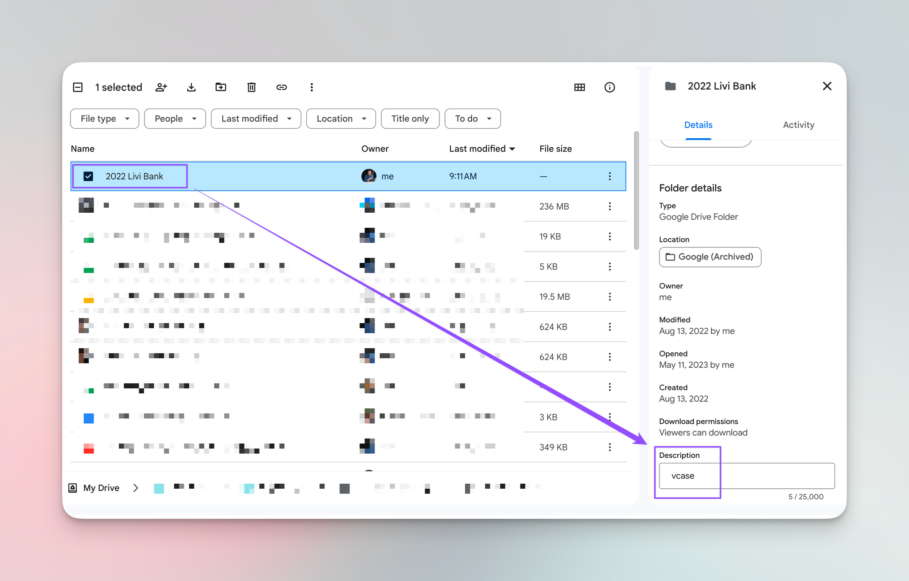909x581 pixels.
Task: Click the Google (Archived) location button
Action: [710, 257]
